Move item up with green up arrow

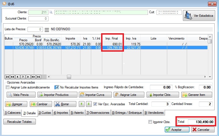pos(82,104)
